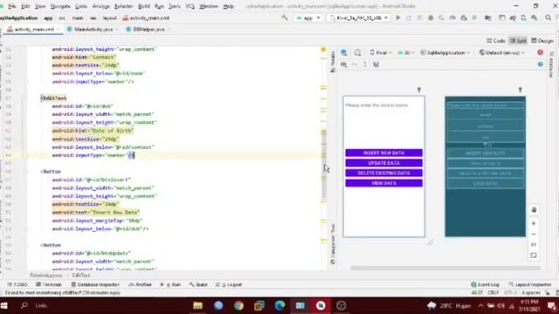559x314 pixels.
Task: Open the Build tool window
Action: click(198, 284)
